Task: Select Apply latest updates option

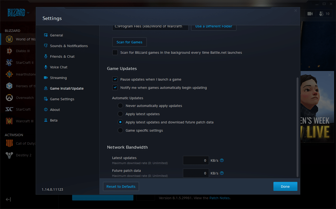Action: [x=120, y=114]
